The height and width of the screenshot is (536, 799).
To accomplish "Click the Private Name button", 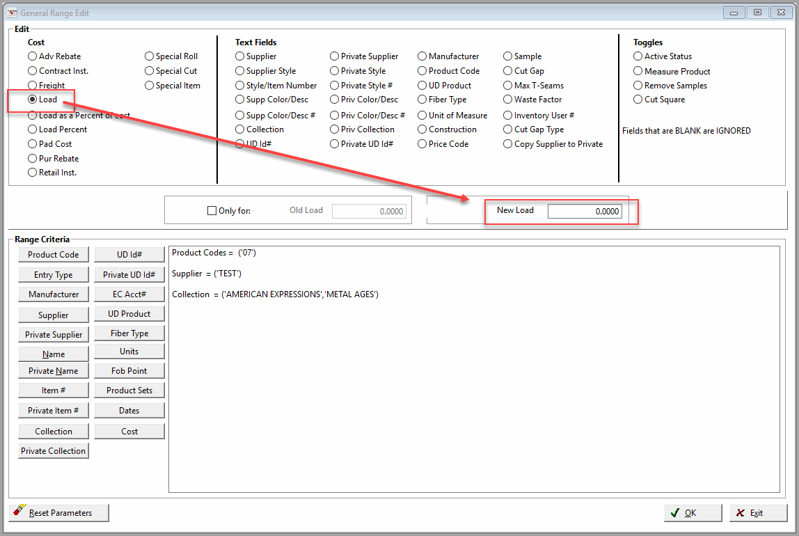I will click(54, 371).
